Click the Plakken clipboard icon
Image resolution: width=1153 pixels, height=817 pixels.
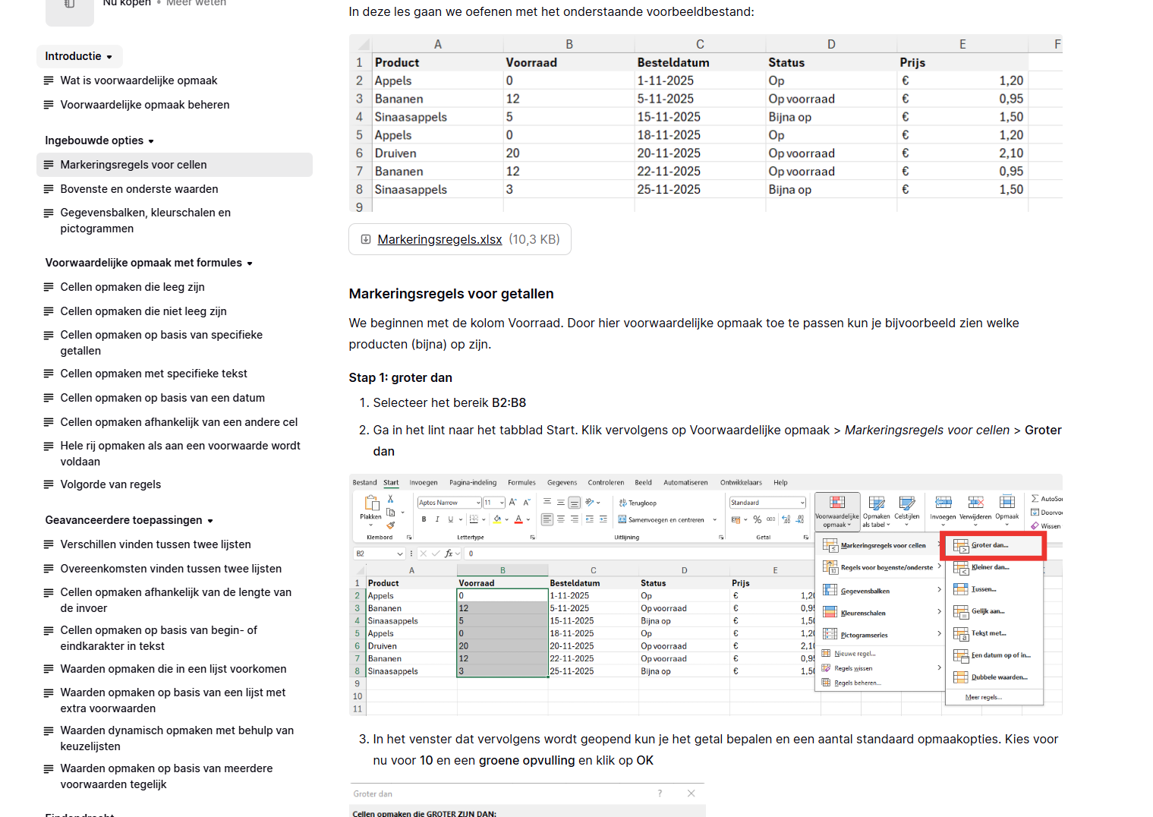[x=372, y=503]
